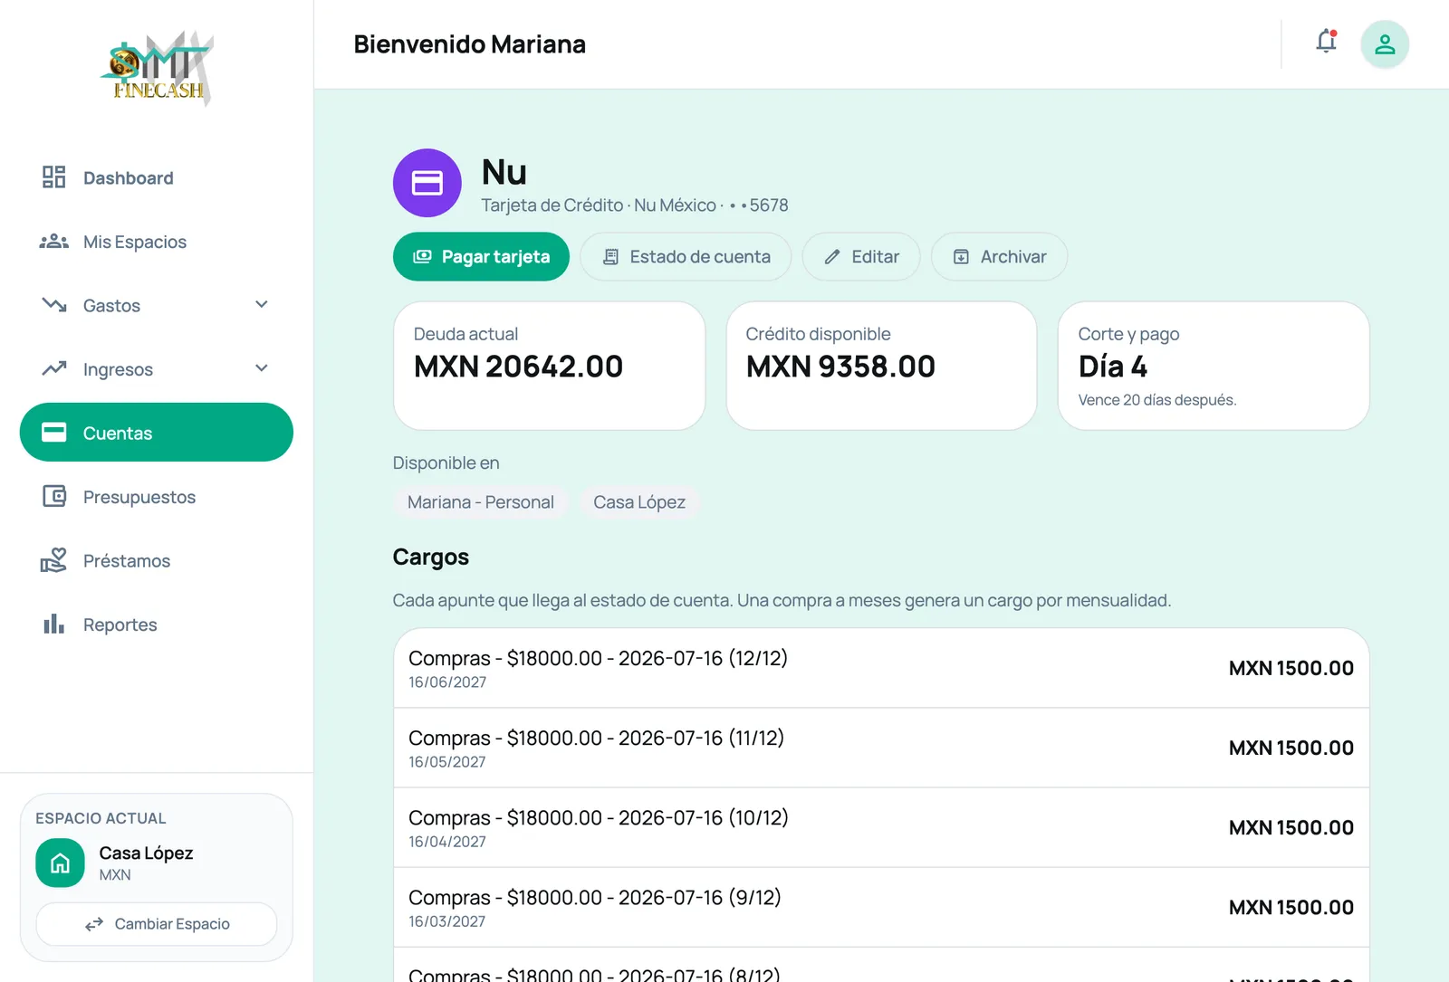Click the Ingresos trending-up icon

coord(54,368)
